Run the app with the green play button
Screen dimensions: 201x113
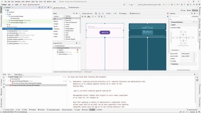pos(164,4)
